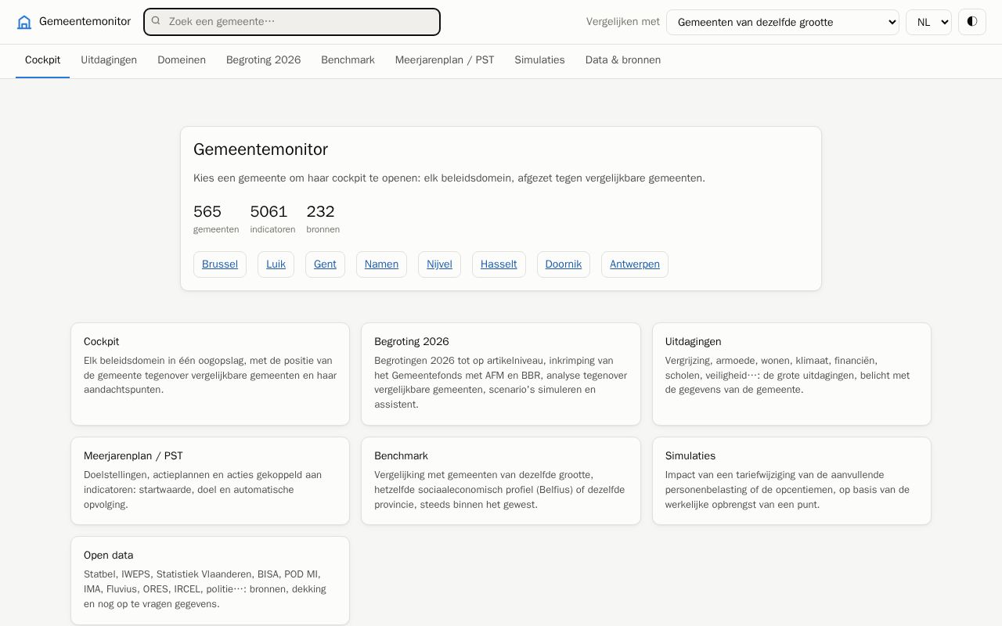Open the Meerjarenplan / PST card
This screenshot has height=626, width=1002.
pyautogui.click(x=210, y=480)
